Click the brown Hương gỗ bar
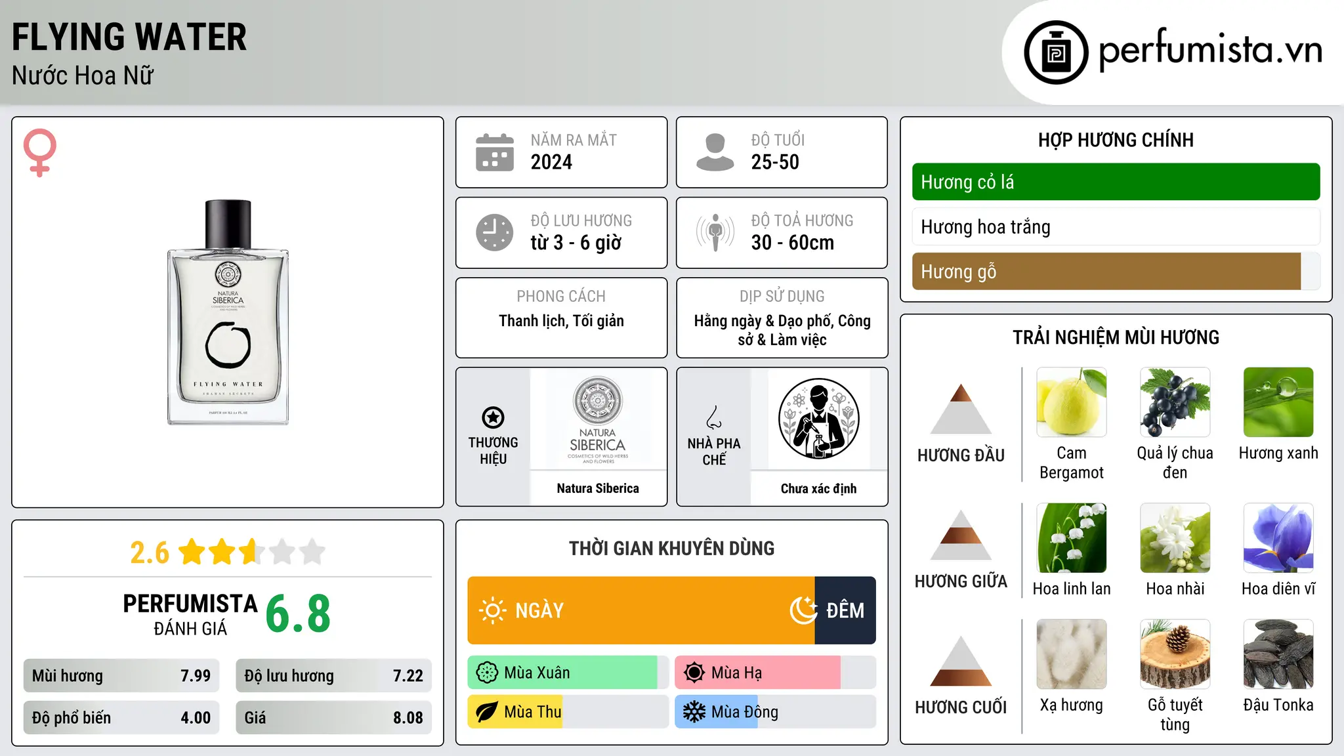Screen dimensions: 1344x756 [1106, 271]
